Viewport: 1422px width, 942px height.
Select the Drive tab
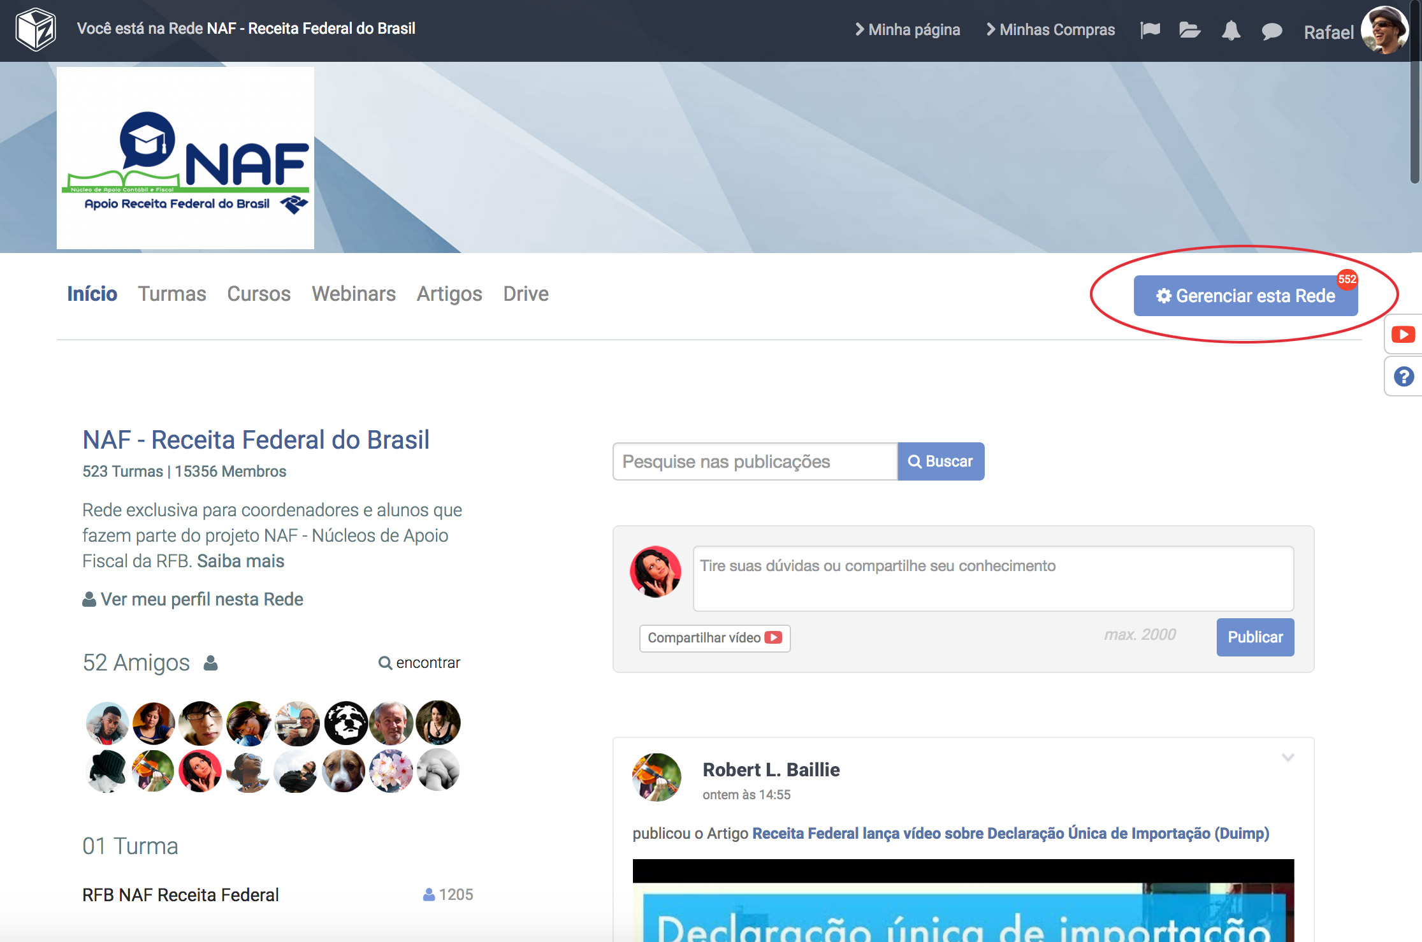click(526, 294)
